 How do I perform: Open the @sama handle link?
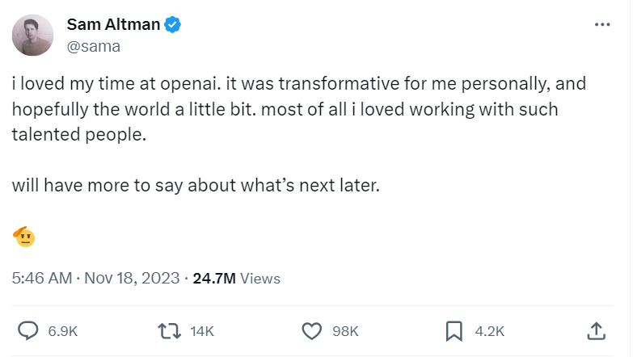93,46
